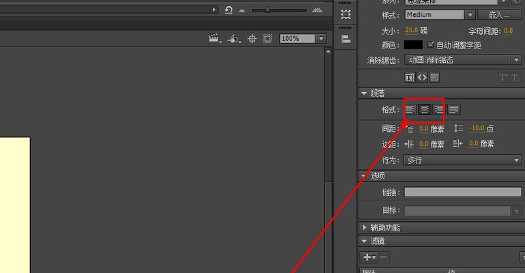Collapse the 滤镜 filters section

click(364, 241)
